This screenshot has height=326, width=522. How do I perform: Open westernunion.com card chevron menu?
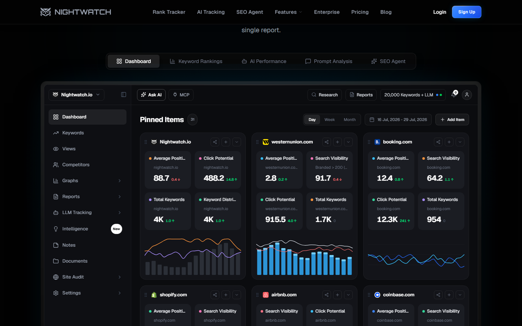tap(348, 142)
